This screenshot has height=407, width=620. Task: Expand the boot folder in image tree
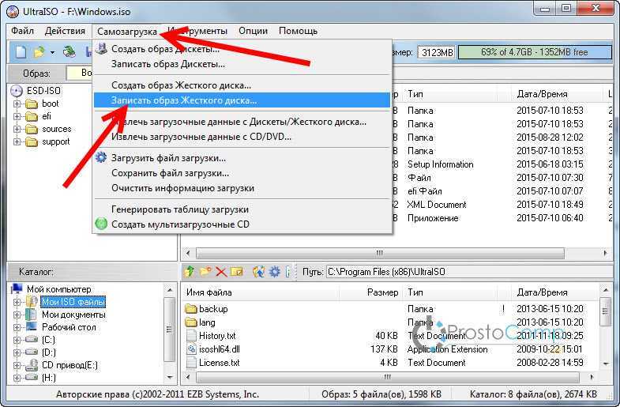point(17,104)
